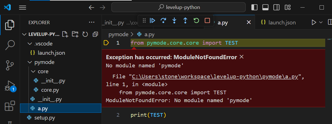Image resolution: width=332 pixels, height=124 pixels.
Task: Click the EXPLORER panel title
Action: click(39, 22)
